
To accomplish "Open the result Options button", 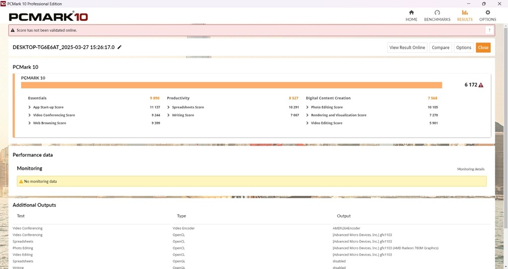I will click(464, 47).
